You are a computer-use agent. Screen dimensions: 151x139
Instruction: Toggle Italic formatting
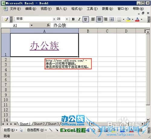pyautogui.click(x=79, y=19)
